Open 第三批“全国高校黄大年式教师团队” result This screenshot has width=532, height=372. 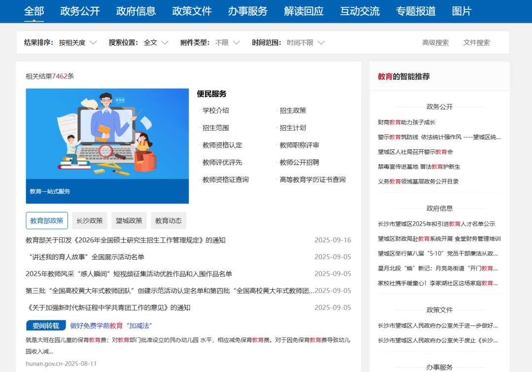click(169, 291)
